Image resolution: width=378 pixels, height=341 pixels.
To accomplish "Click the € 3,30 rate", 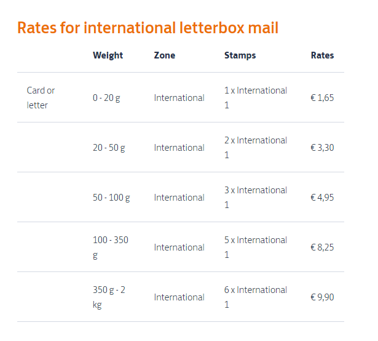I will [322, 148].
